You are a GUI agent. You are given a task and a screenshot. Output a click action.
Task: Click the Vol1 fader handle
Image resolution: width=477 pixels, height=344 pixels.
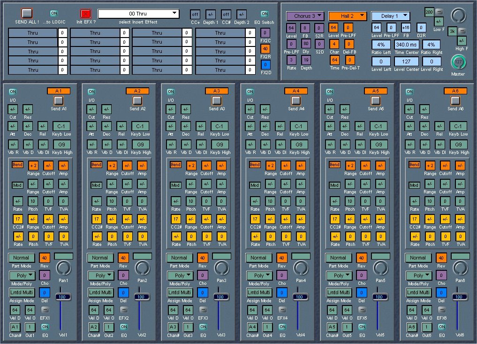click(62, 297)
